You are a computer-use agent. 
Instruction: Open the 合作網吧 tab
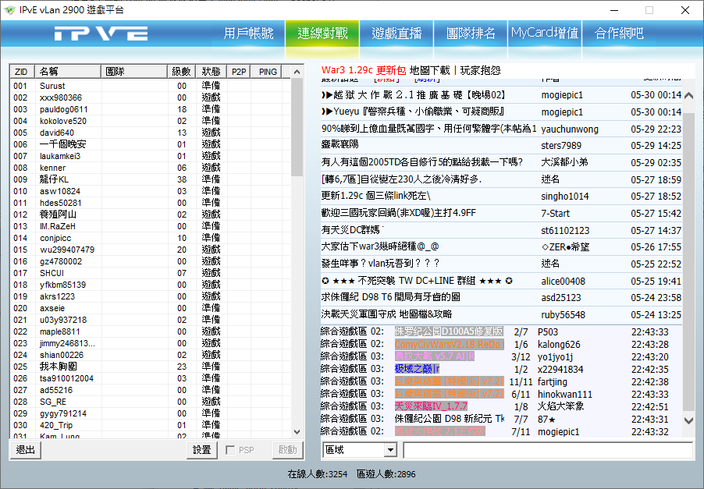point(619,34)
